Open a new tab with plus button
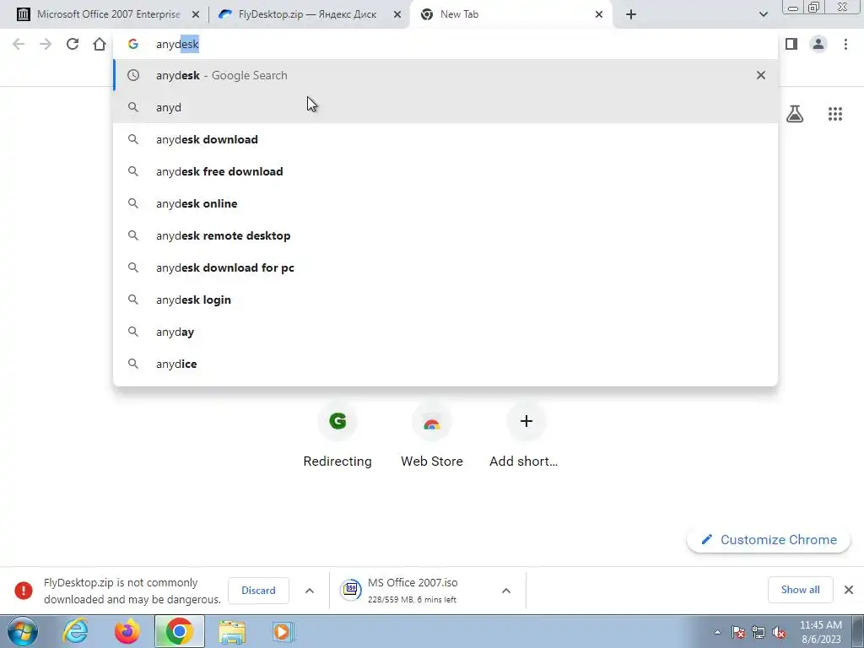 click(x=631, y=14)
